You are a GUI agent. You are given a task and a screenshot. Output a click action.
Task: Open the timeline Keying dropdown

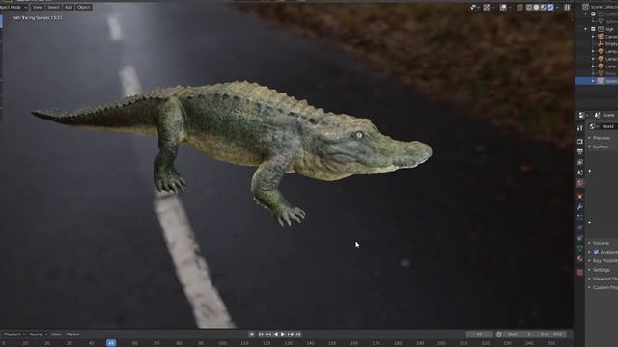(x=38, y=334)
